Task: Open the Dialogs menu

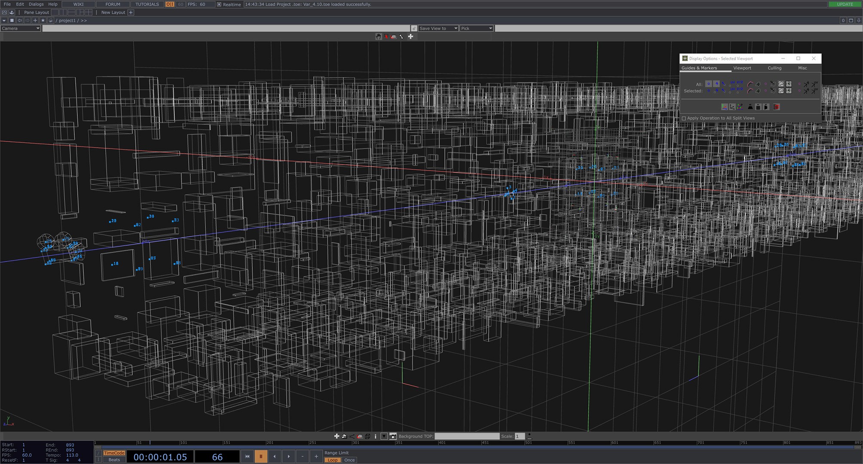Action: click(36, 4)
